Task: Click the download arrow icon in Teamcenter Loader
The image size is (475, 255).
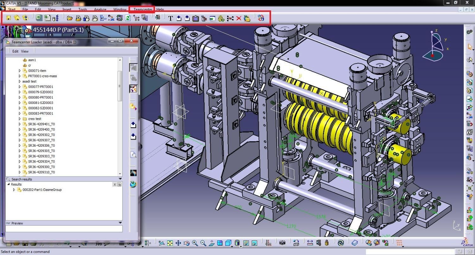Action: point(133,136)
